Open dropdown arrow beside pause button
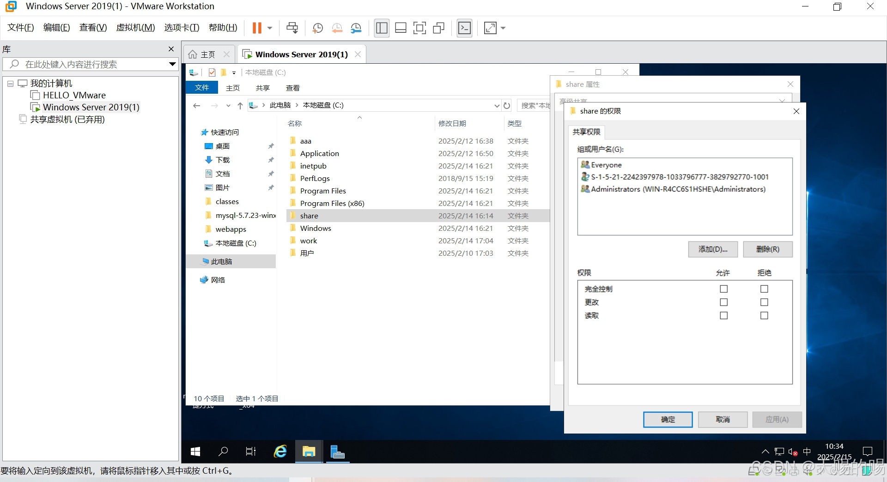 pyautogui.click(x=270, y=28)
